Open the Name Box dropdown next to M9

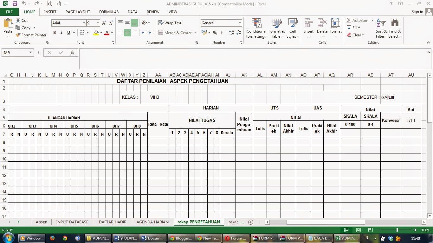pyautogui.click(x=30, y=53)
